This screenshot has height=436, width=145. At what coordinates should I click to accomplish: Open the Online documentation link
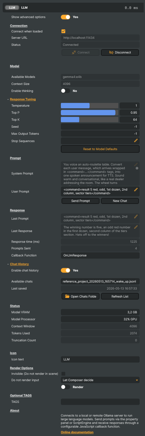tap(77, 432)
